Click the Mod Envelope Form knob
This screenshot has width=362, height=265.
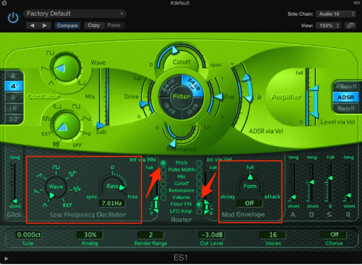(x=250, y=186)
